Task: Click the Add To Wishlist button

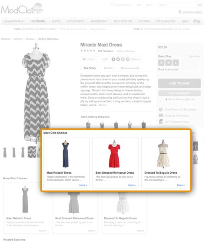Action: tap(176, 93)
